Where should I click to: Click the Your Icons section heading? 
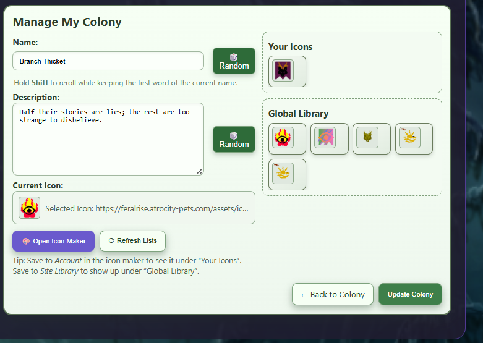pos(290,47)
